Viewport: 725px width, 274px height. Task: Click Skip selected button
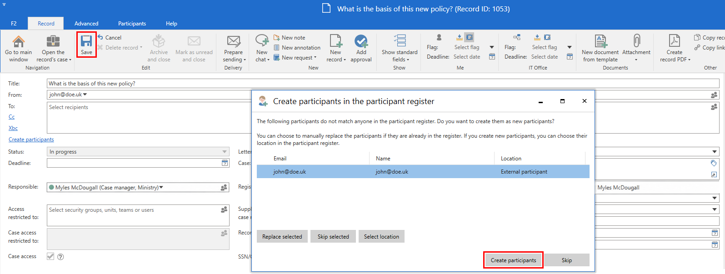[333, 237]
